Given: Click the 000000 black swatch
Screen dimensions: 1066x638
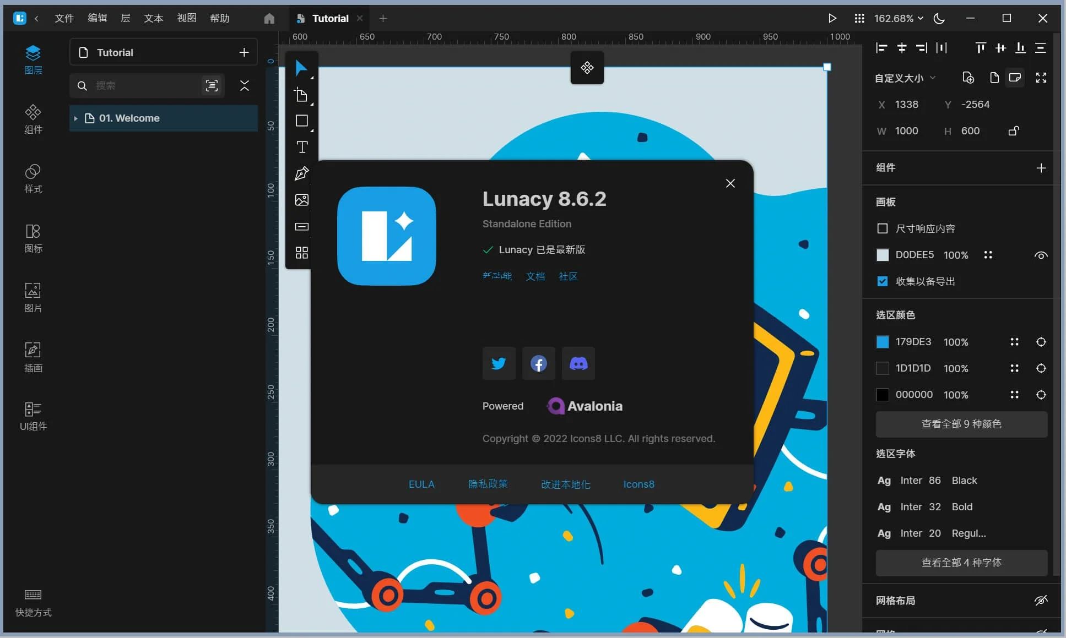Looking at the screenshot, I should click(x=882, y=395).
